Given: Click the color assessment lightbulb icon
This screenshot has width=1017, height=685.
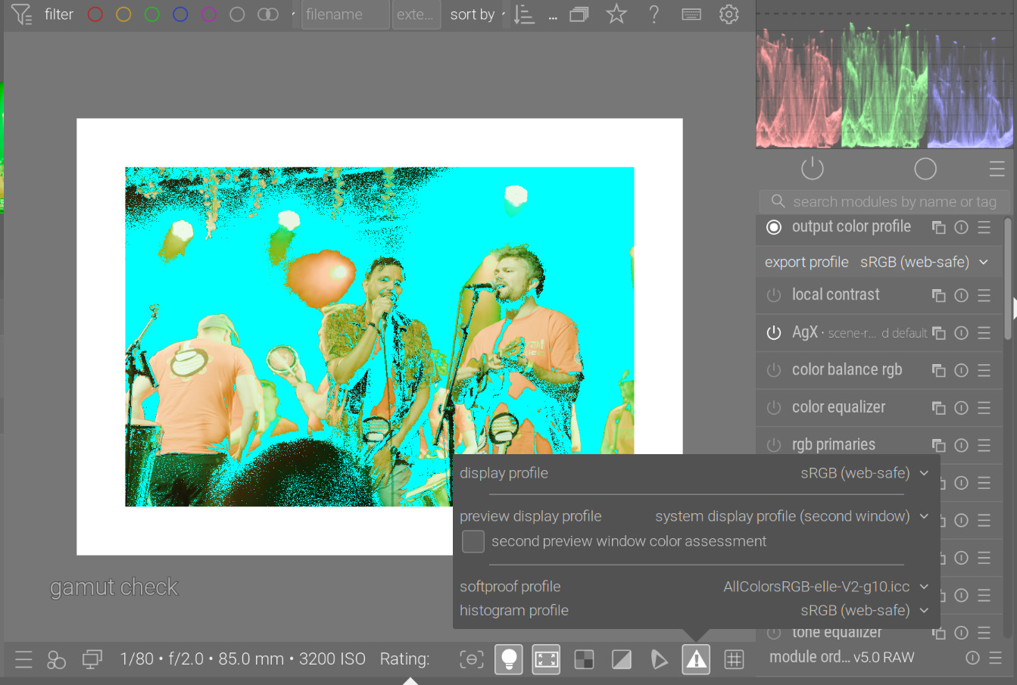Looking at the screenshot, I should 509,659.
